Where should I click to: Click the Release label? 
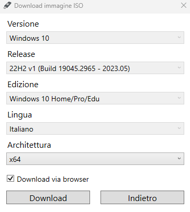pos(21,54)
